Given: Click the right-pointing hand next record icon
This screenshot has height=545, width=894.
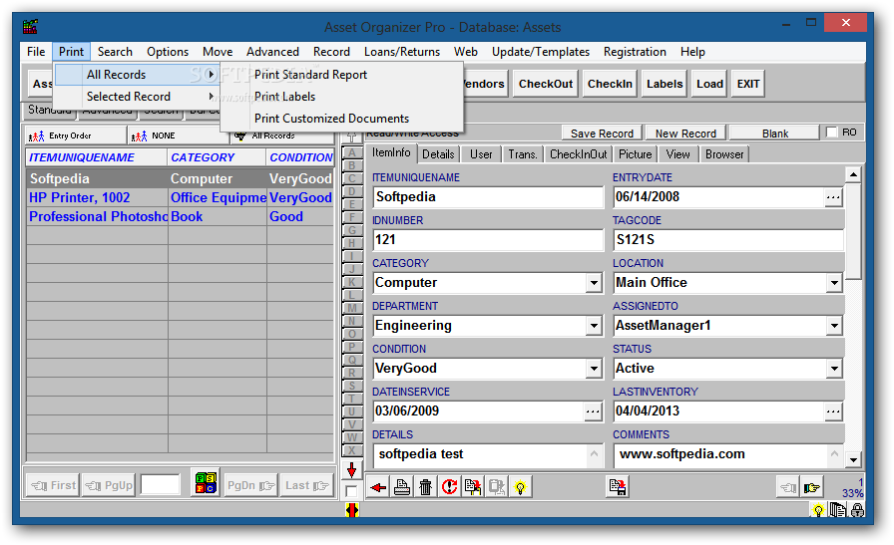Looking at the screenshot, I should tap(812, 487).
